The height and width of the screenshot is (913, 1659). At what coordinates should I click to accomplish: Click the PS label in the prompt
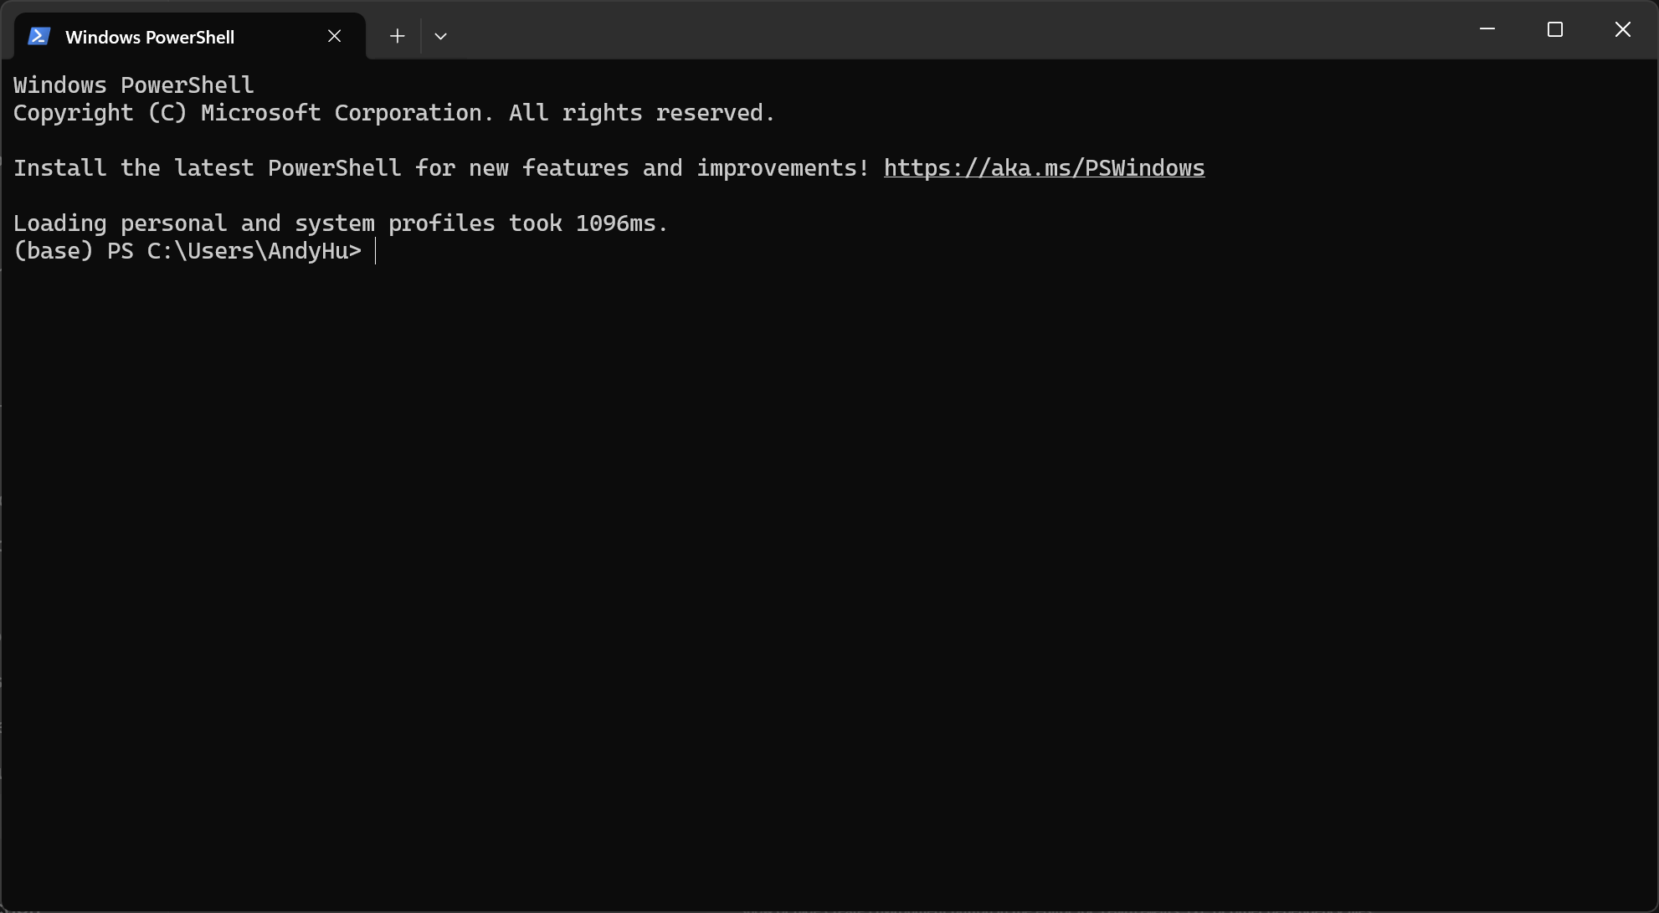(x=121, y=251)
